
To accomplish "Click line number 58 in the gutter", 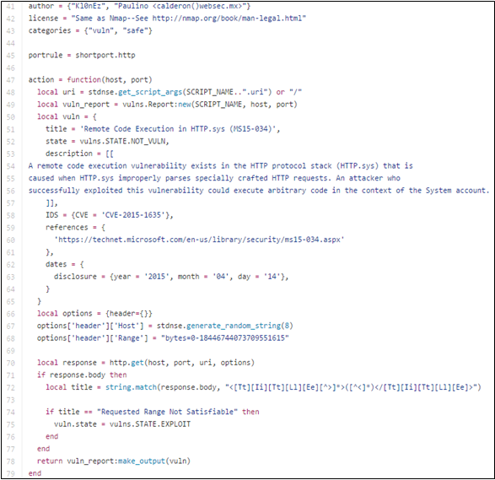I will pyautogui.click(x=10, y=215).
